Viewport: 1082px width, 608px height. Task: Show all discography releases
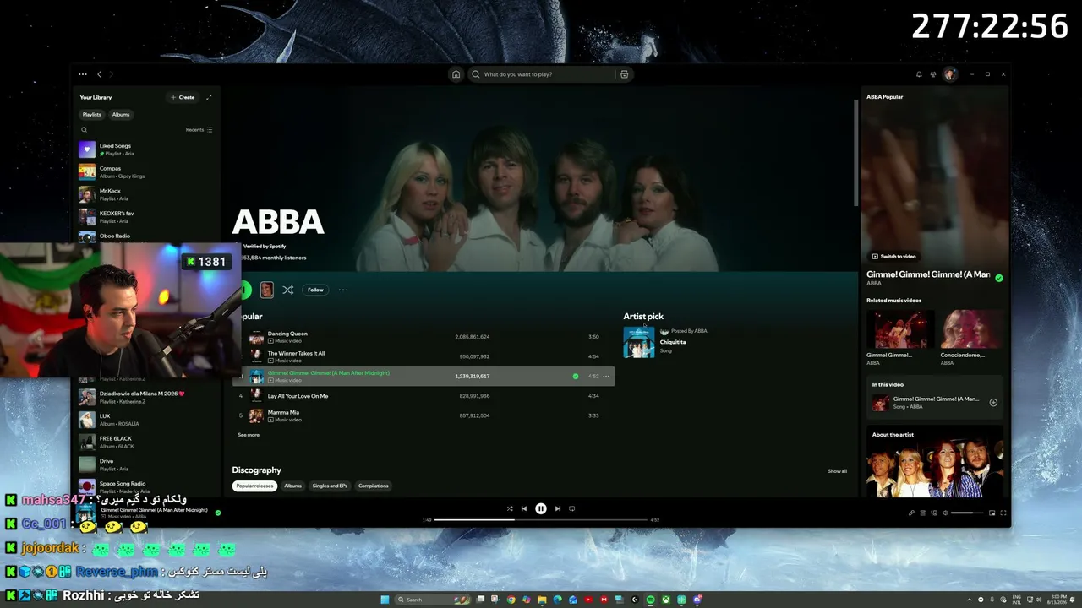(x=837, y=471)
